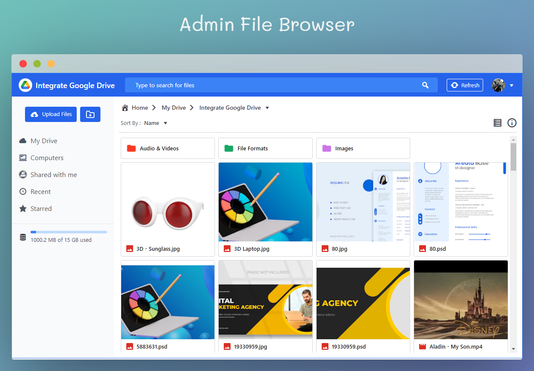534x371 pixels.
Task: Click the purple Images folder icon
Action: click(x=327, y=148)
